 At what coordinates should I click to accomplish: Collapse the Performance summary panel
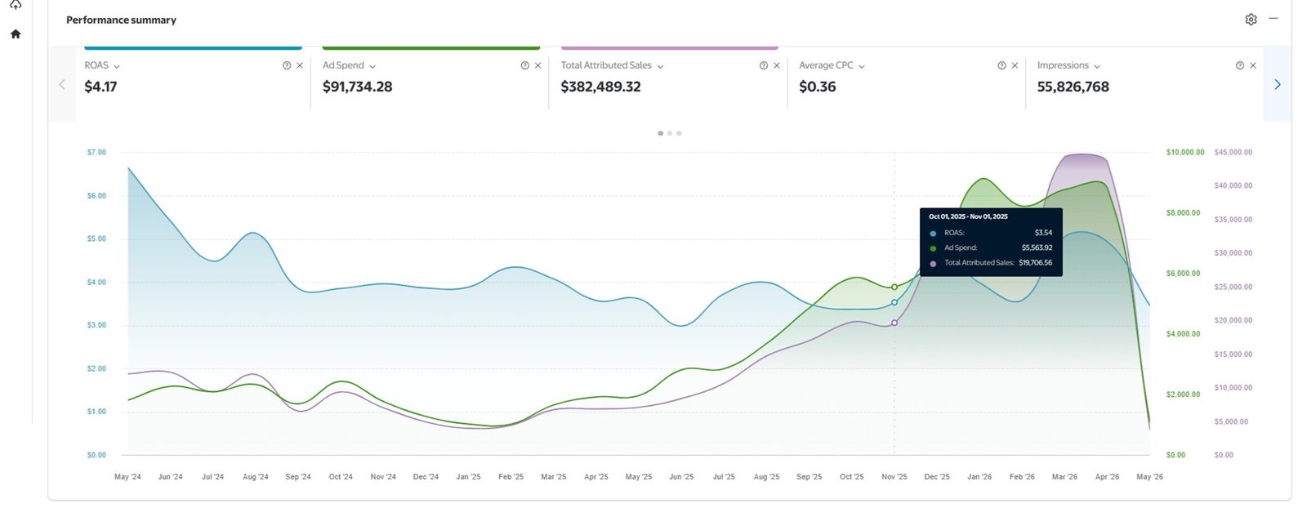[1274, 19]
